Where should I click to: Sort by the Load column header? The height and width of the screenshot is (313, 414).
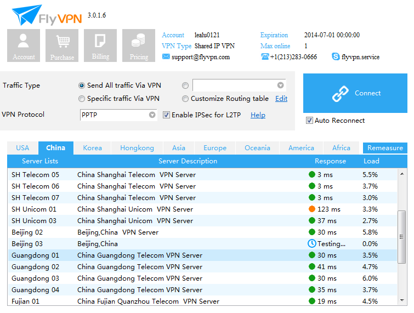(371, 161)
